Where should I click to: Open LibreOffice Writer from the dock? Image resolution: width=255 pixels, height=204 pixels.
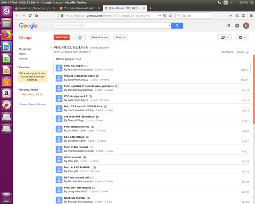[x=6, y=46]
